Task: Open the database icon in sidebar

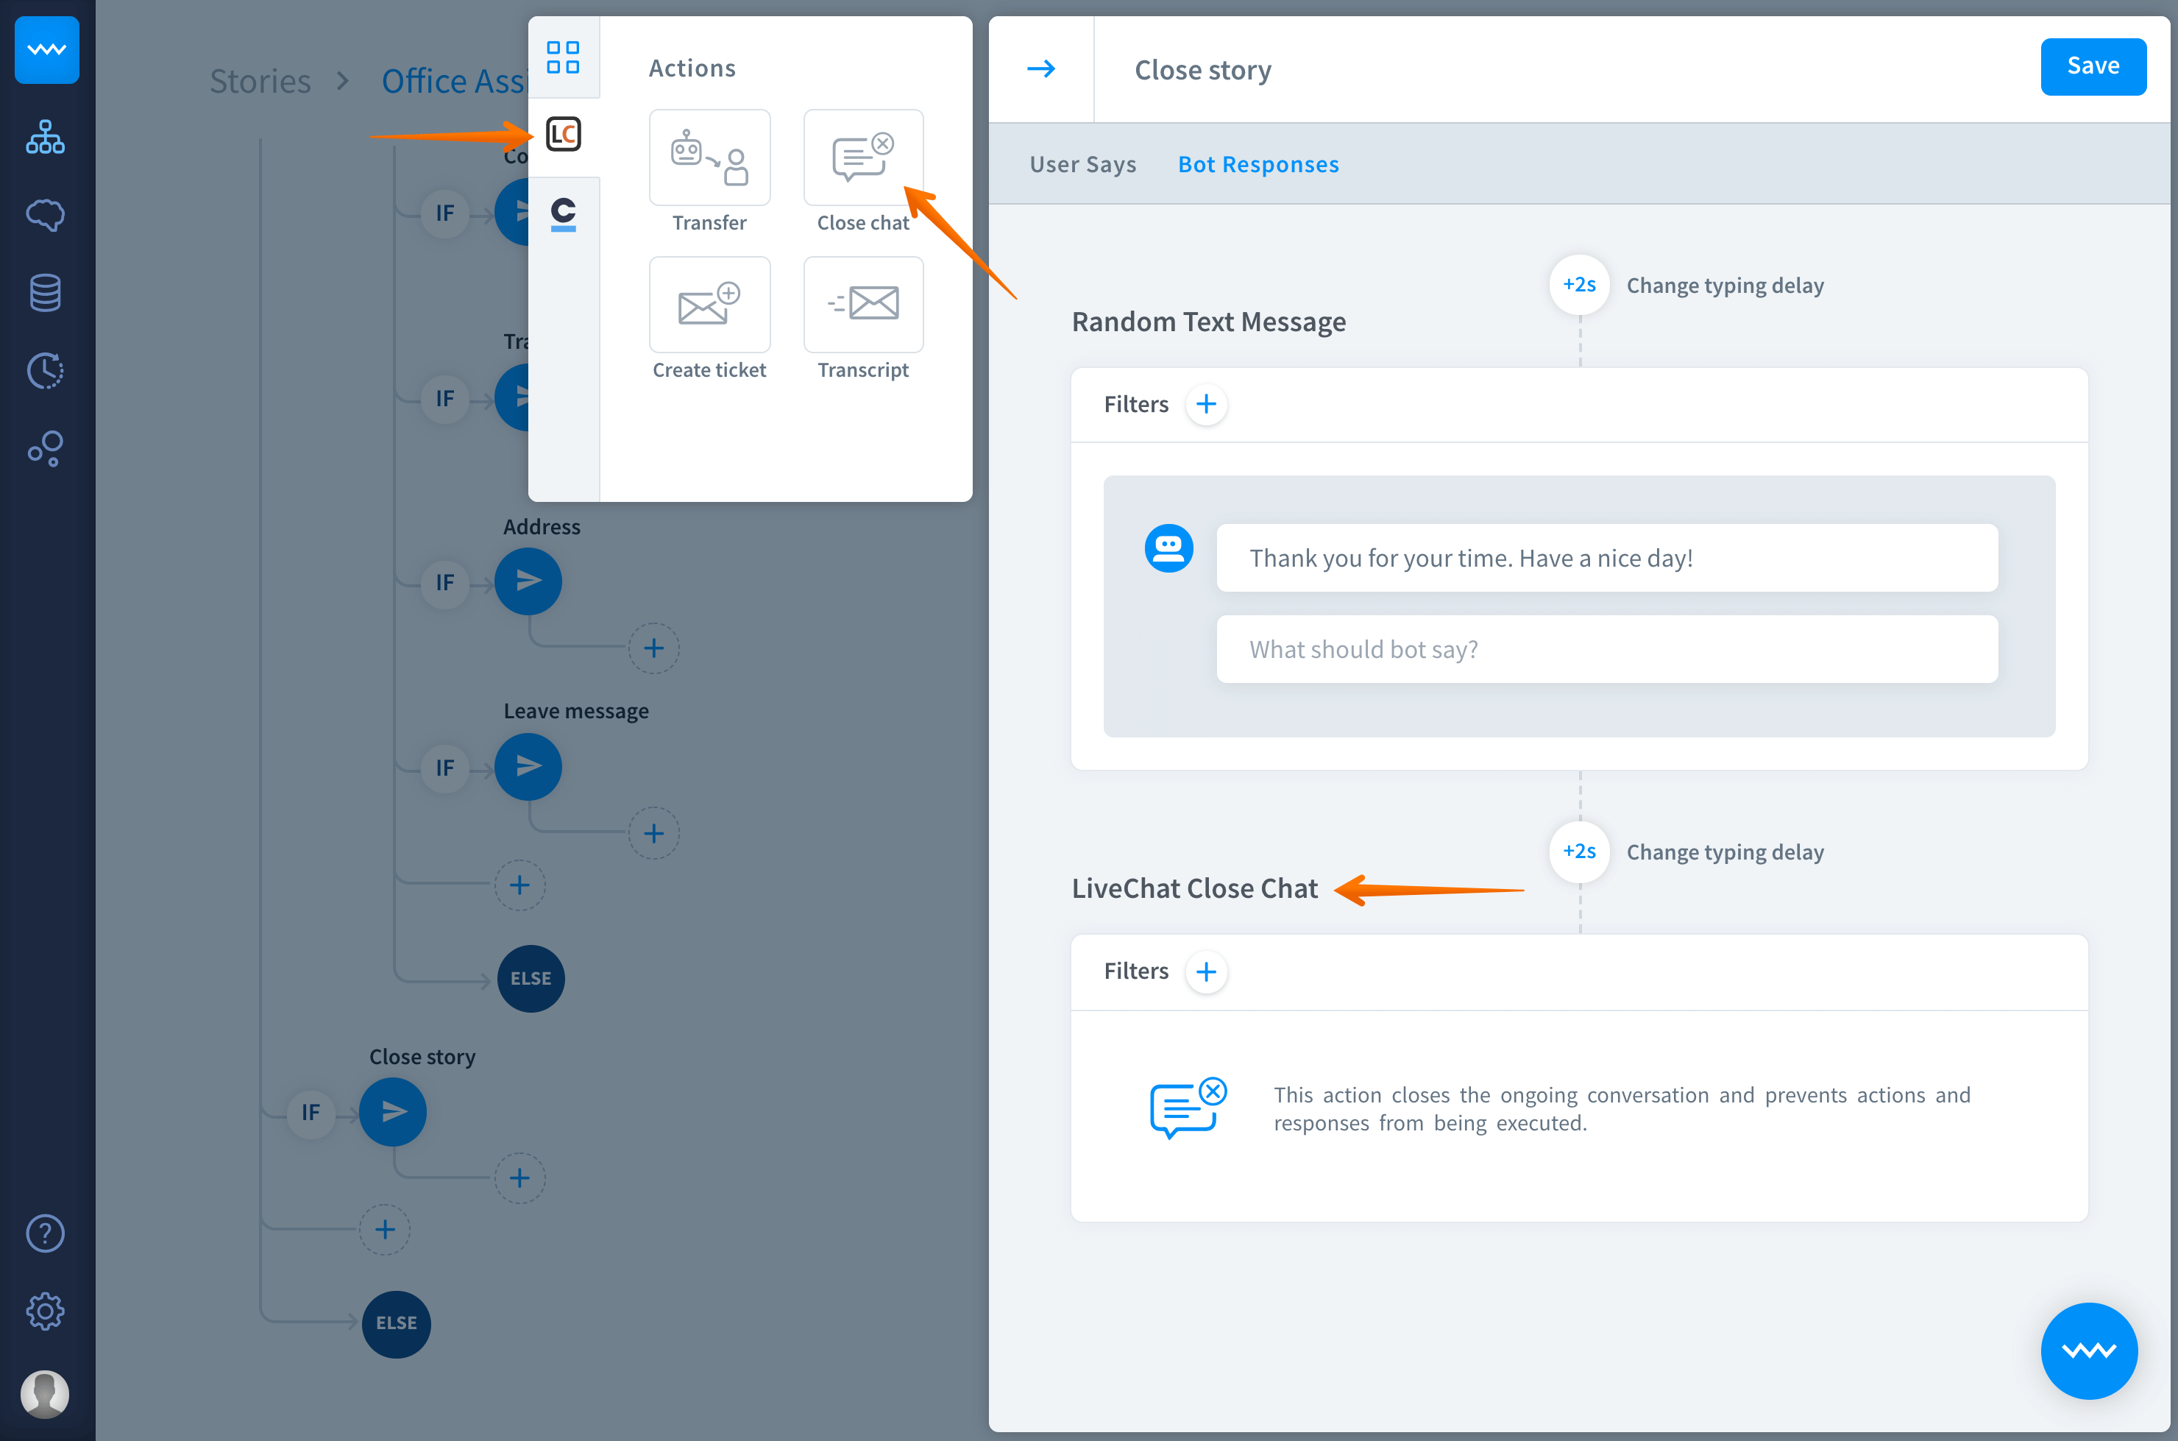Action: click(x=45, y=293)
